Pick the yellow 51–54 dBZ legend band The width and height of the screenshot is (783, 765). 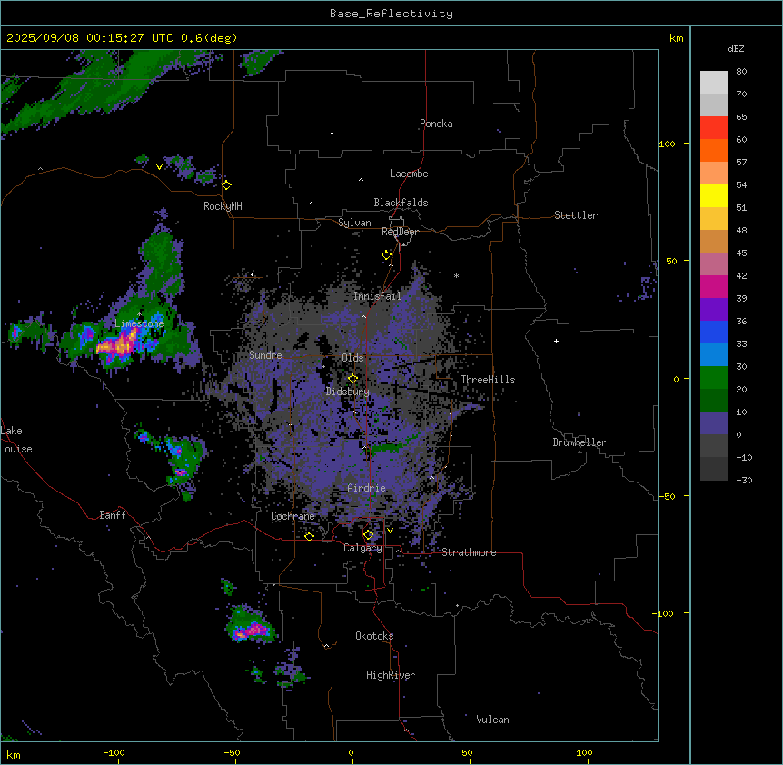click(x=714, y=196)
